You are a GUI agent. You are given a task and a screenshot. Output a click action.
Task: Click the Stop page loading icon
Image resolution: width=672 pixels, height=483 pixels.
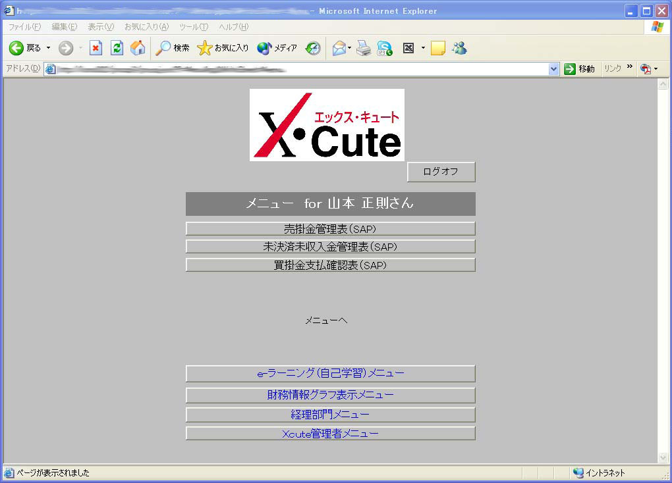point(96,48)
